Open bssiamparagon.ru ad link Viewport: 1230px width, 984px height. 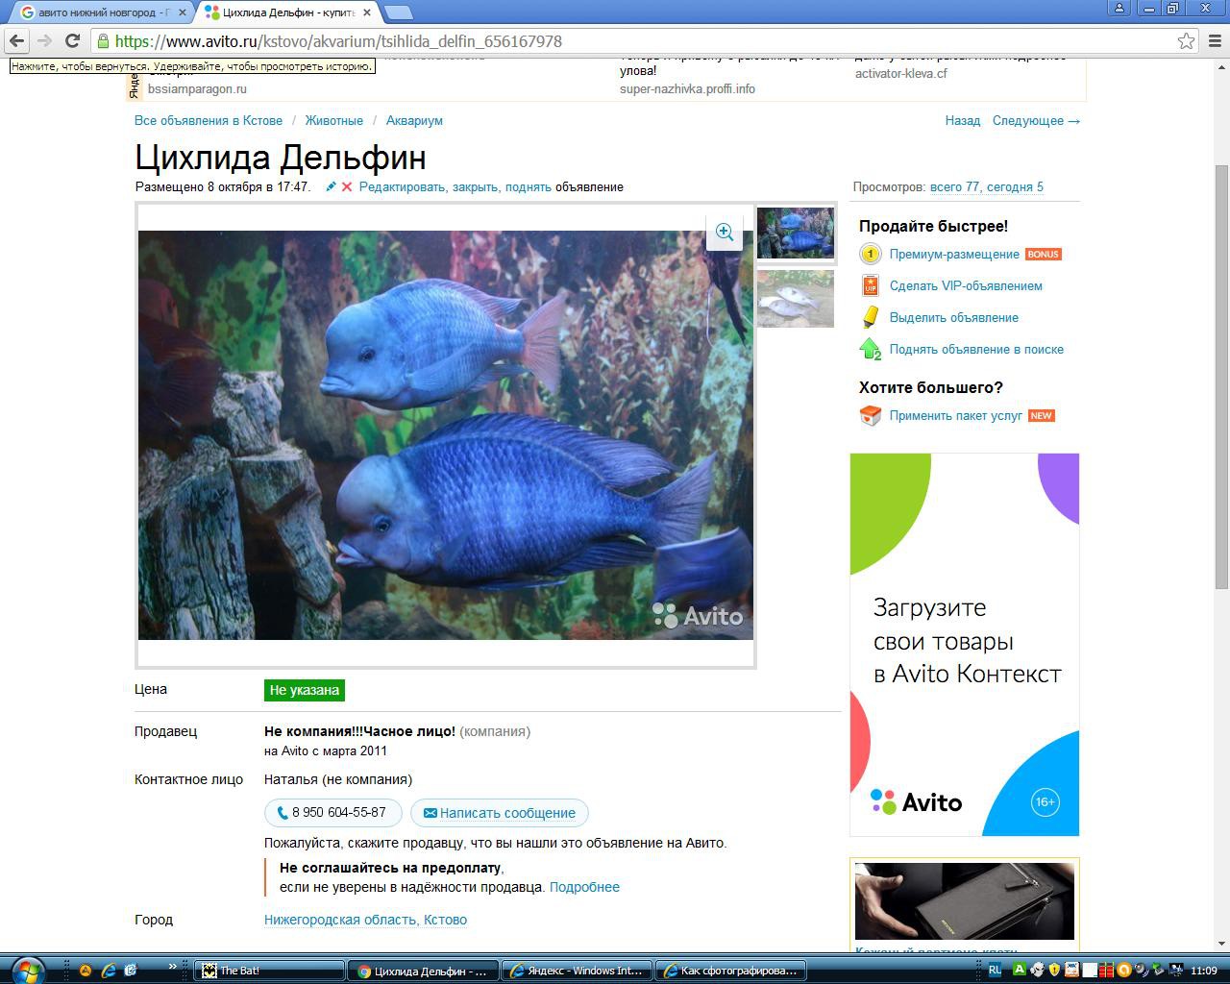click(197, 88)
